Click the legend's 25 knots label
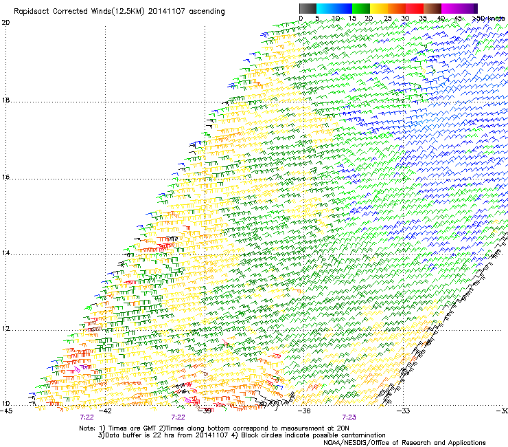Image resolution: width=508 pixels, height=447 pixels. point(388,19)
